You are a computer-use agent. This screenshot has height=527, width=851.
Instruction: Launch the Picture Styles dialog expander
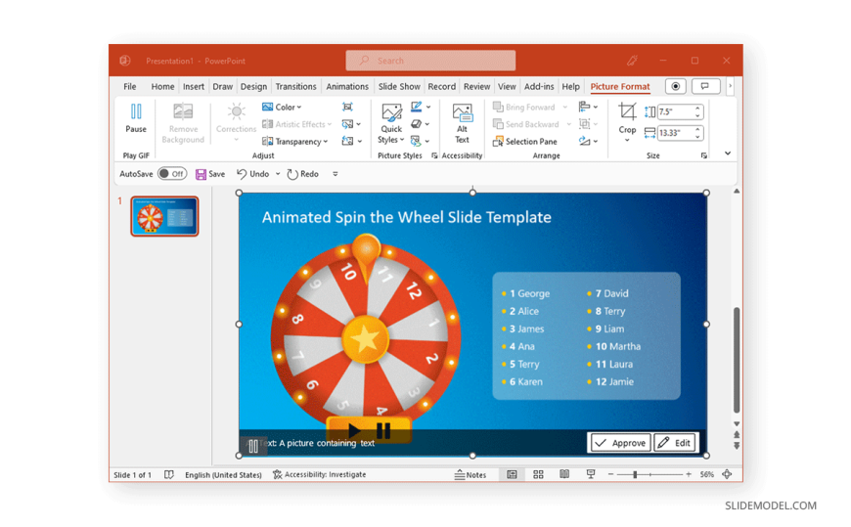coord(434,155)
